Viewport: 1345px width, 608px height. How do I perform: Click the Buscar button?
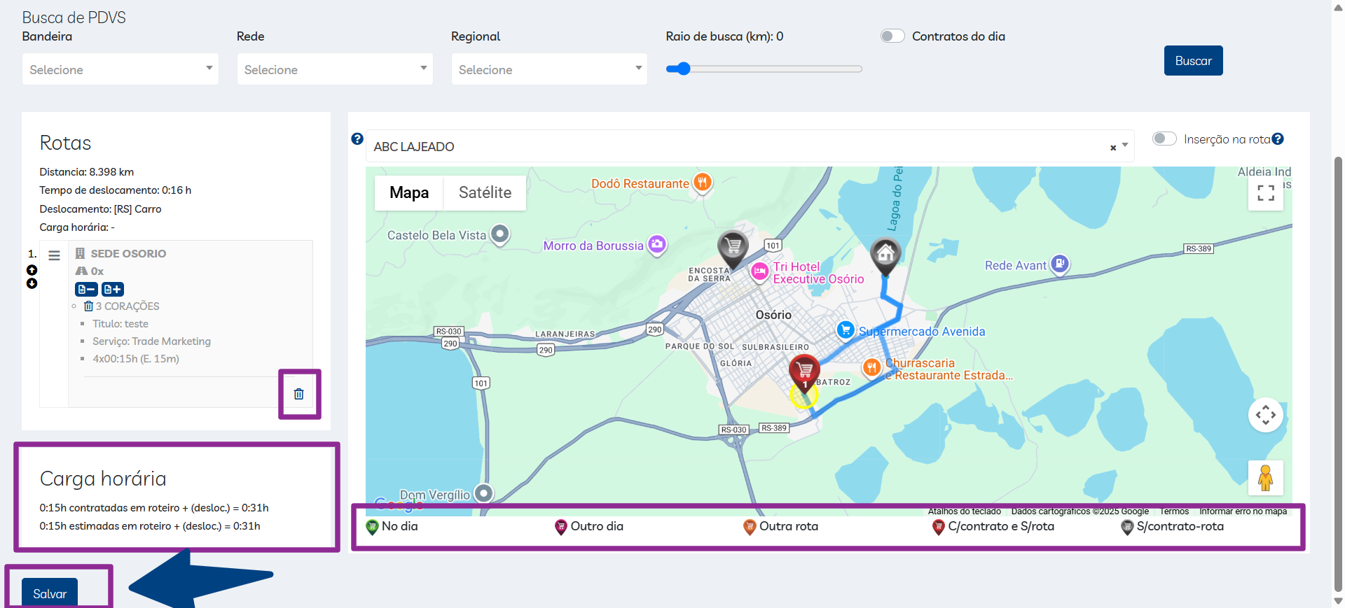click(x=1193, y=61)
